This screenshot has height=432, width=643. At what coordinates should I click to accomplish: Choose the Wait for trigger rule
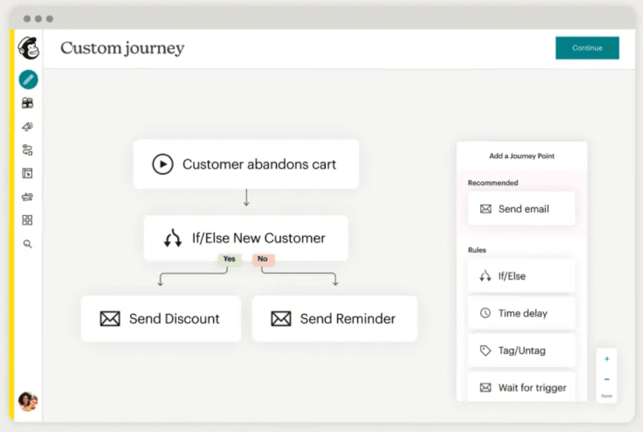click(x=521, y=387)
